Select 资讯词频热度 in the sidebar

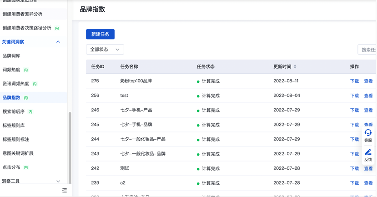pyautogui.click(x=16, y=84)
